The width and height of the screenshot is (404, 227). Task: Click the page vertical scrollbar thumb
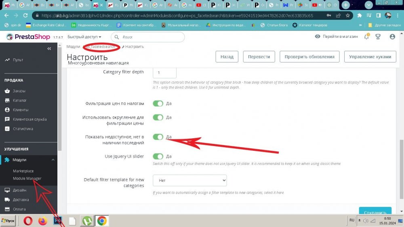(402, 169)
